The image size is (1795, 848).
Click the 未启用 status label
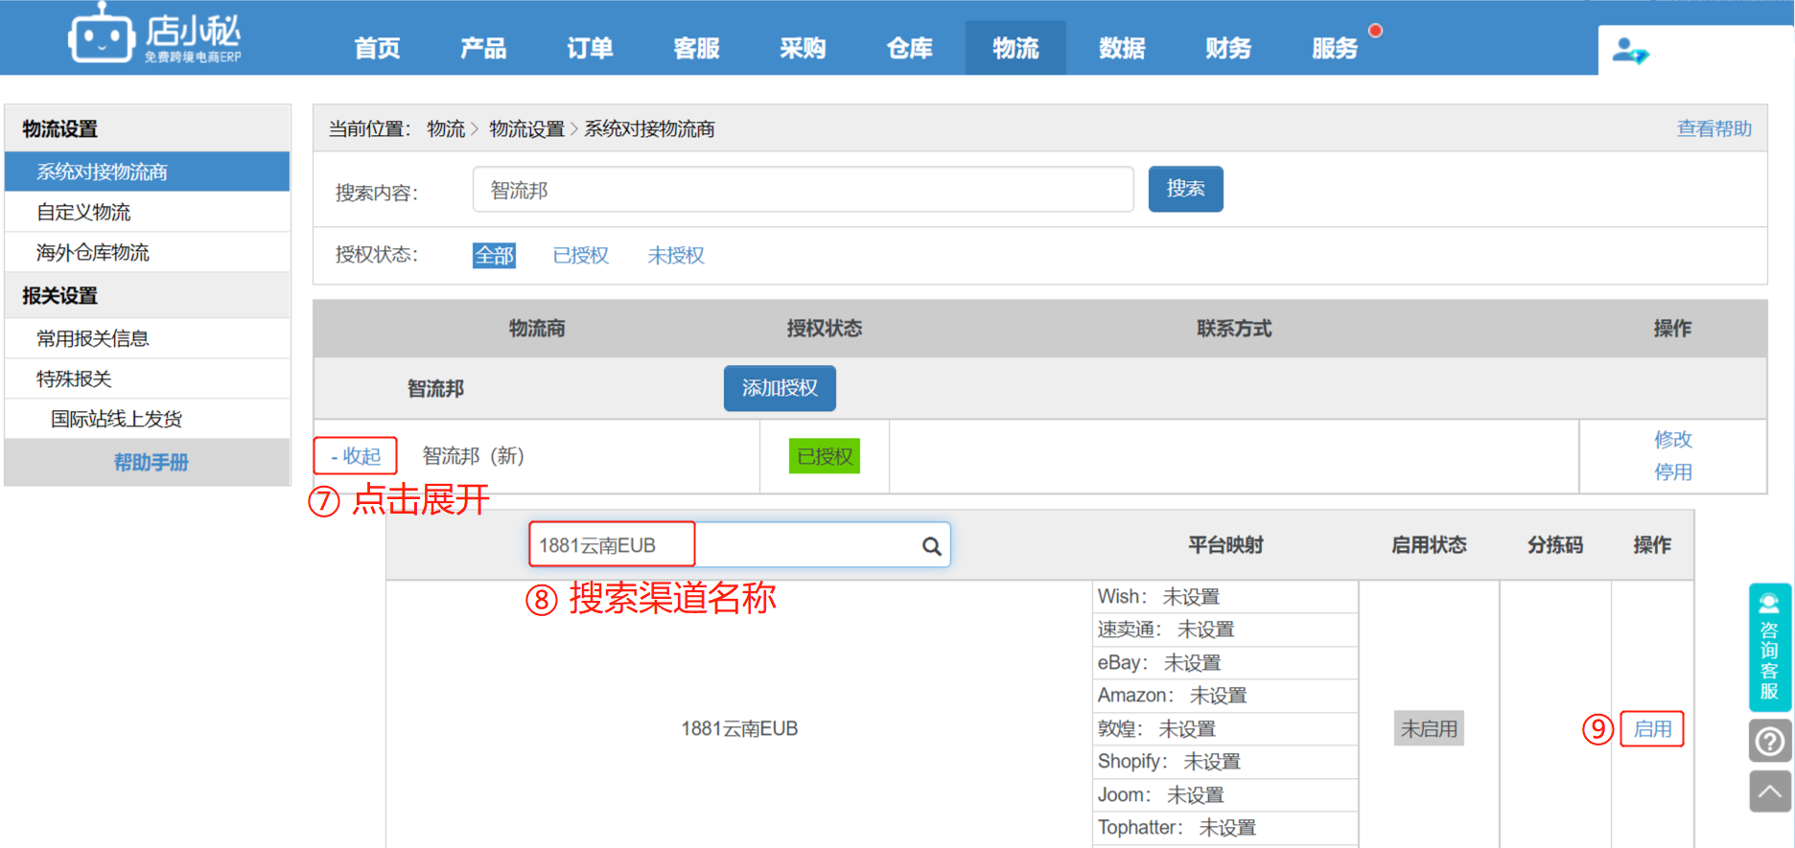point(1429,729)
